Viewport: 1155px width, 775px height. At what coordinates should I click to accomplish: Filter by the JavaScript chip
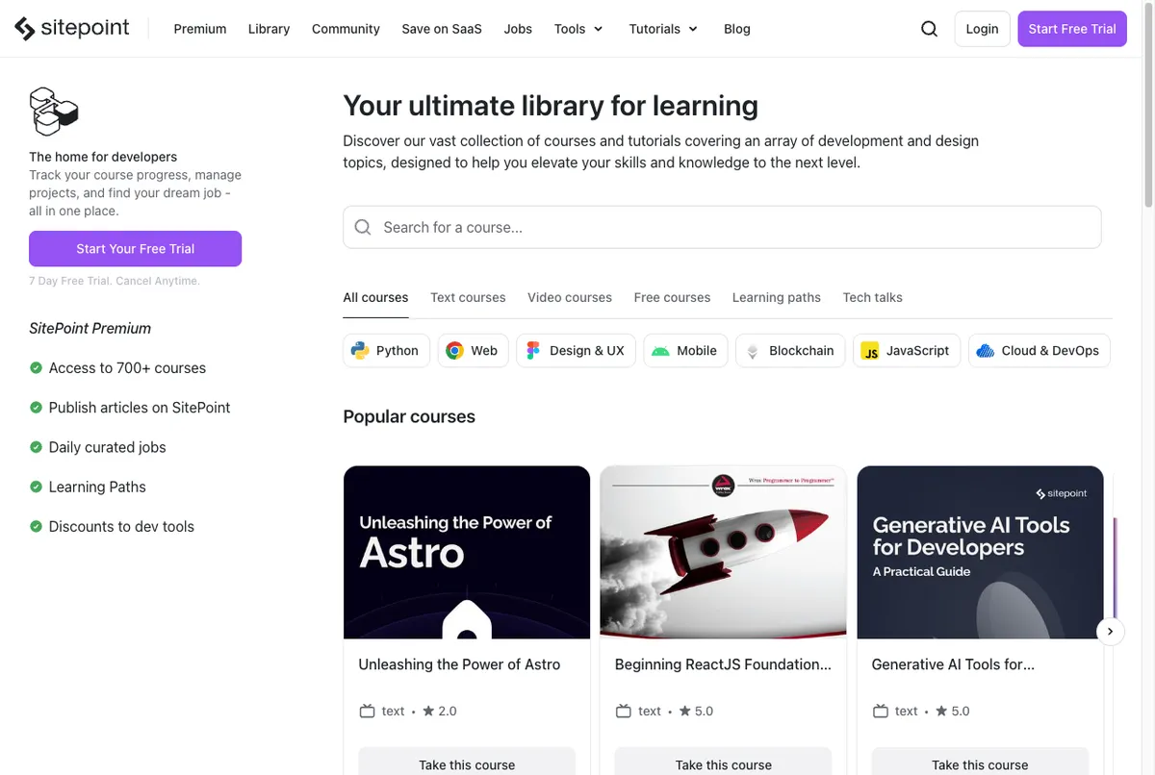(907, 351)
